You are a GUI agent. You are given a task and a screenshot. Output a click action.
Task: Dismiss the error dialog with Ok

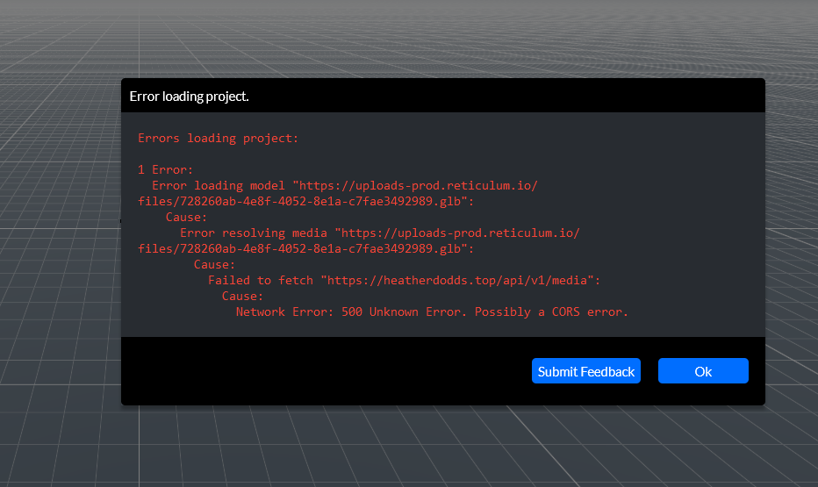(x=703, y=370)
